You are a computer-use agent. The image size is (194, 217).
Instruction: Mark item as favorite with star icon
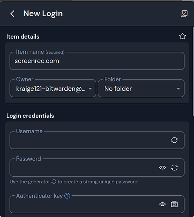tap(182, 36)
